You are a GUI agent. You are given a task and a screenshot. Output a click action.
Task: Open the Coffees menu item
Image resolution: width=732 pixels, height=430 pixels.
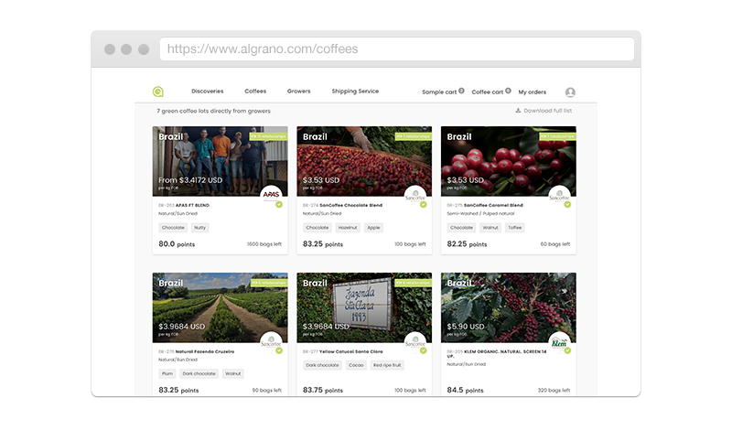click(x=255, y=91)
